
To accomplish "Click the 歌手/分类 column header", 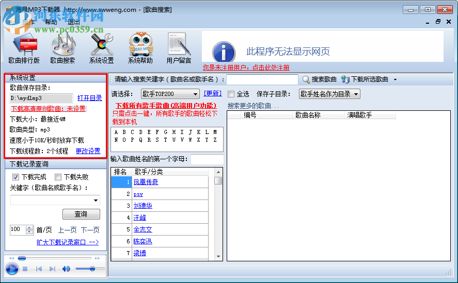I will [x=170, y=172].
